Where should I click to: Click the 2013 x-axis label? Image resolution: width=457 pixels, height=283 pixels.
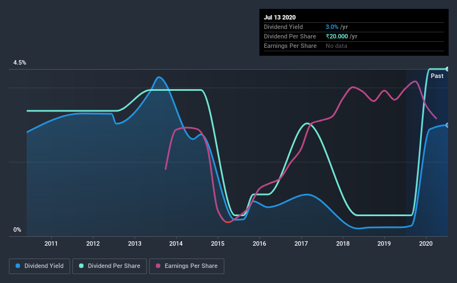pos(134,243)
